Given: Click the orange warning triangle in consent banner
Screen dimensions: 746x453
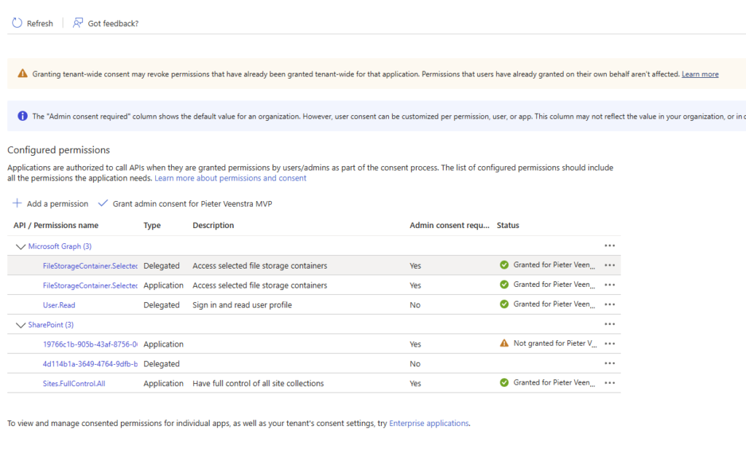Looking at the screenshot, I should [23, 74].
